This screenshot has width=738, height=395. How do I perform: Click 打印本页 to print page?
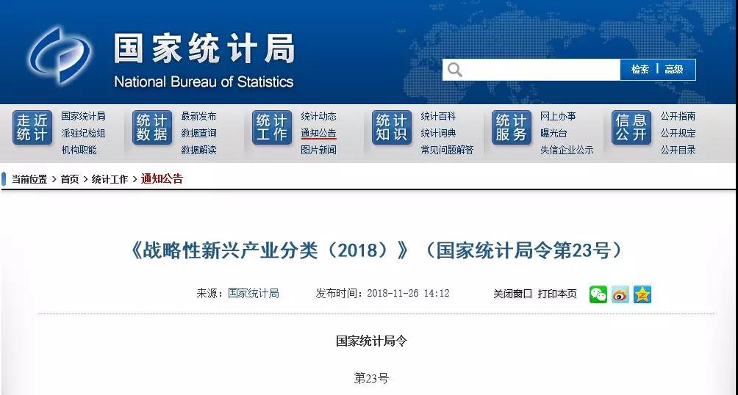point(557,294)
